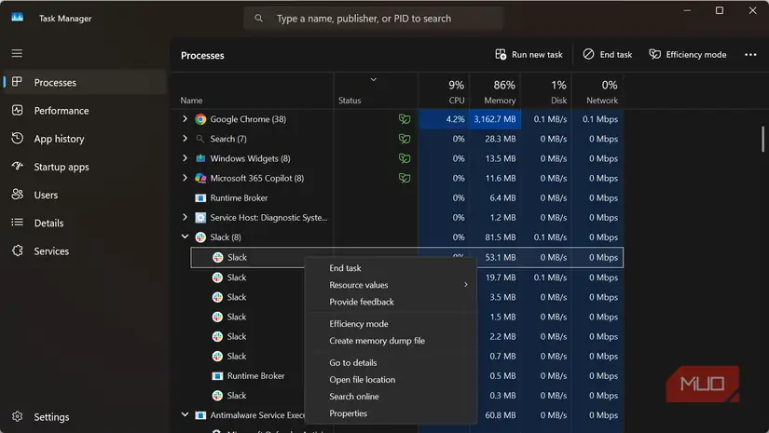Expand the Windows Widgets (8) group
The width and height of the screenshot is (769, 433).
point(185,157)
